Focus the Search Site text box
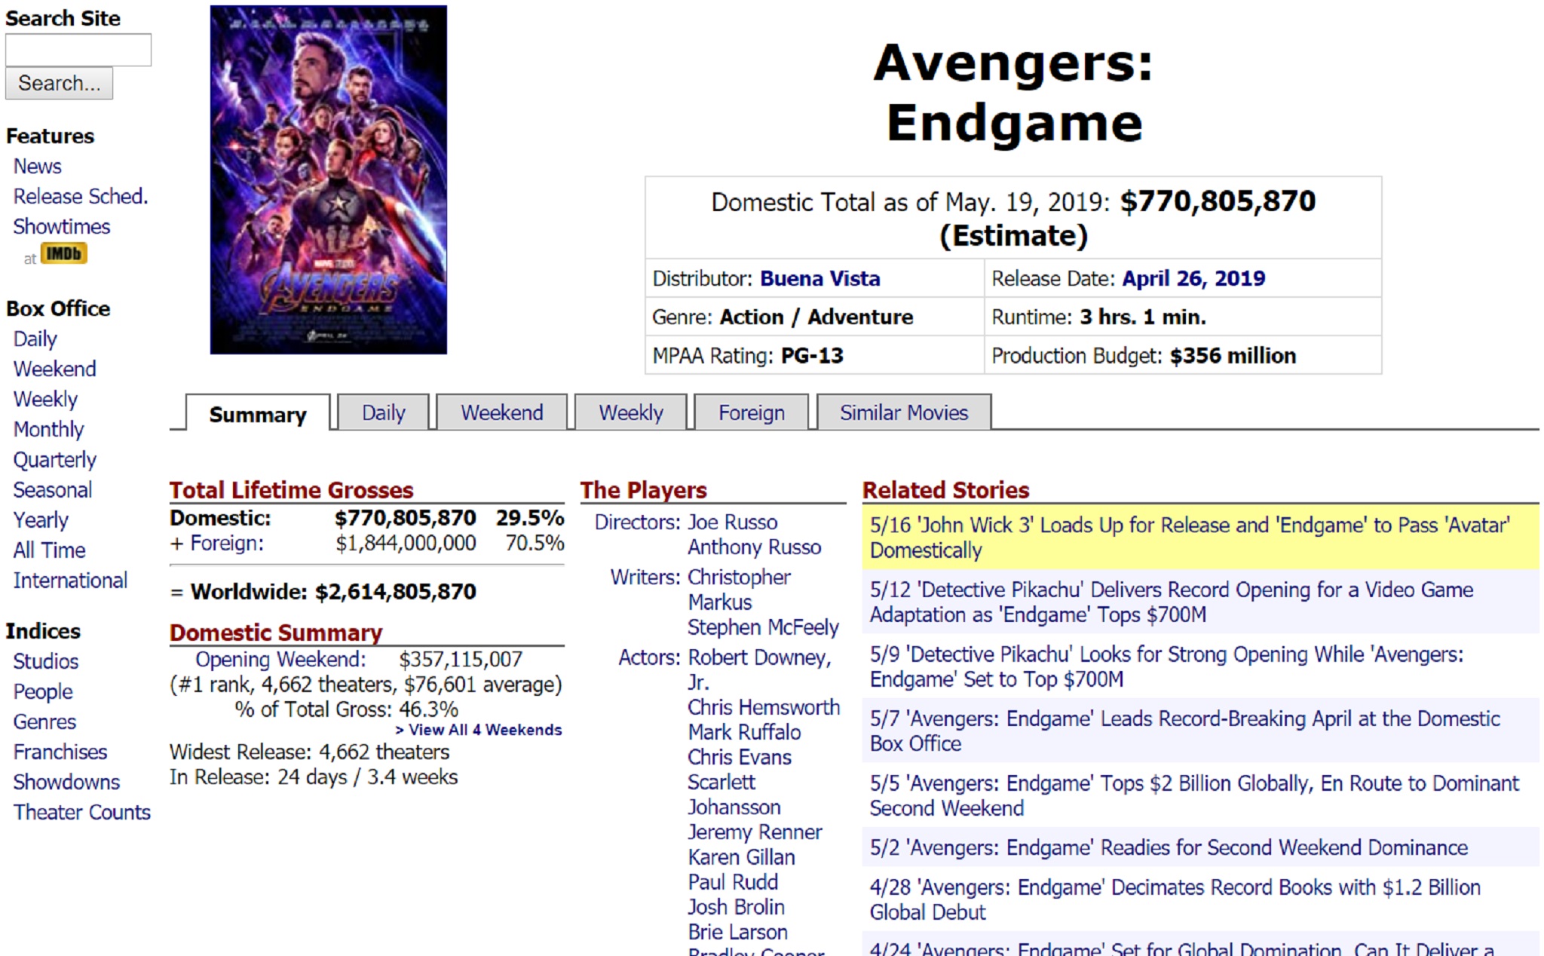Viewport: 1544px width, 956px height. tap(78, 50)
